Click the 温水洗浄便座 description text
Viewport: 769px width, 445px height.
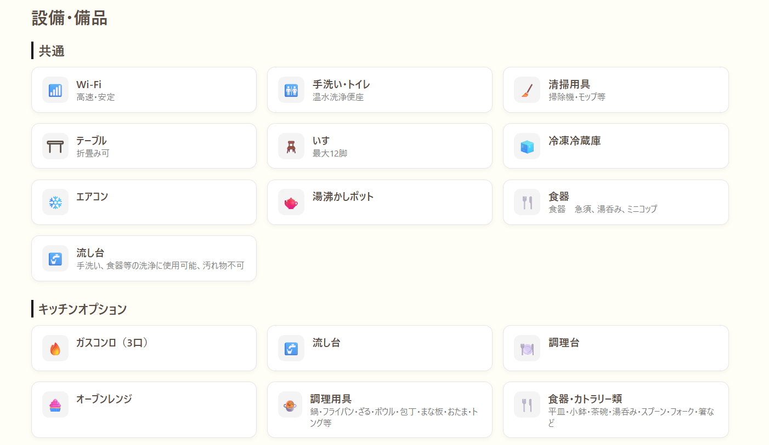click(x=338, y=97)
